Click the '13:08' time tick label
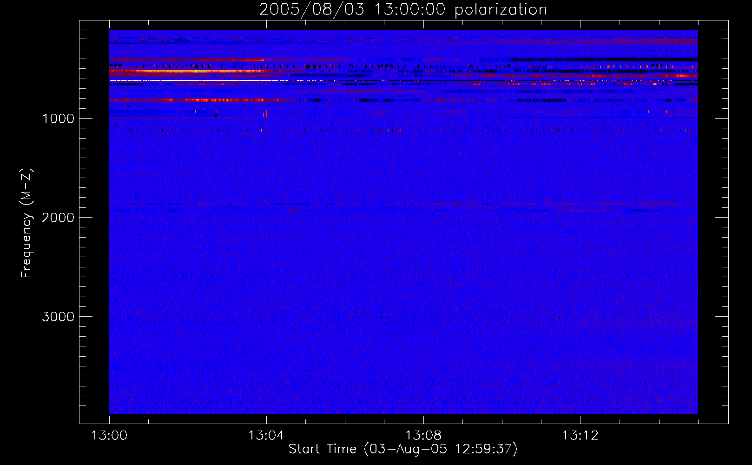 coord(423,436)
